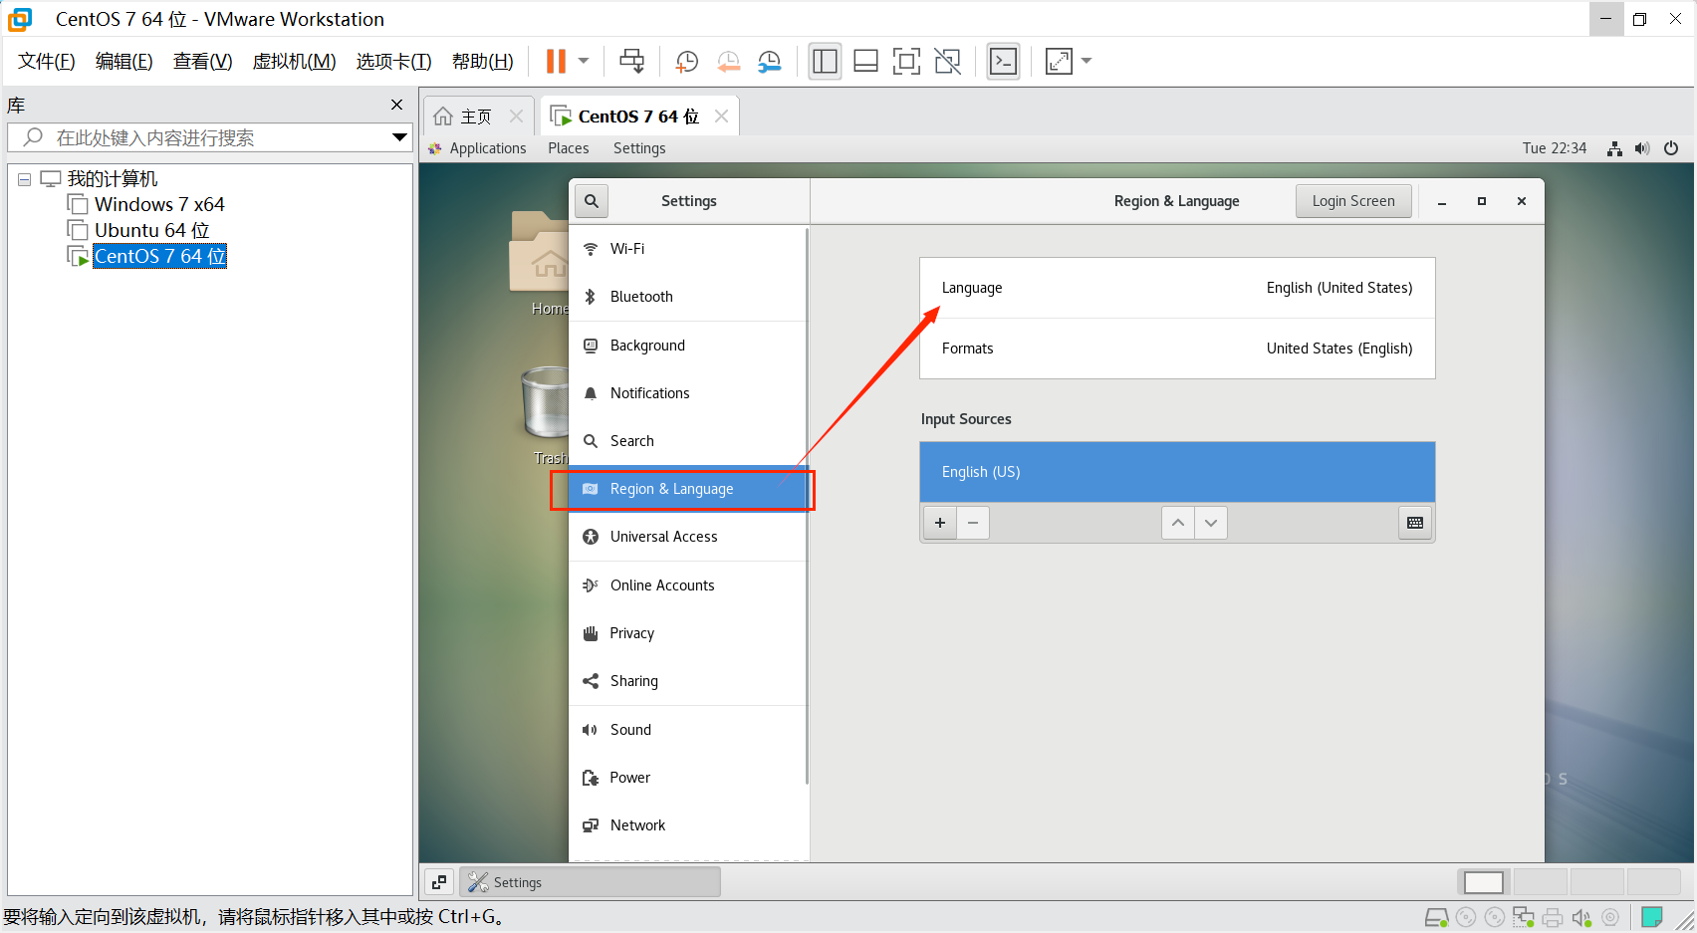Select Windows 7 x64 in library

(159, 204)
